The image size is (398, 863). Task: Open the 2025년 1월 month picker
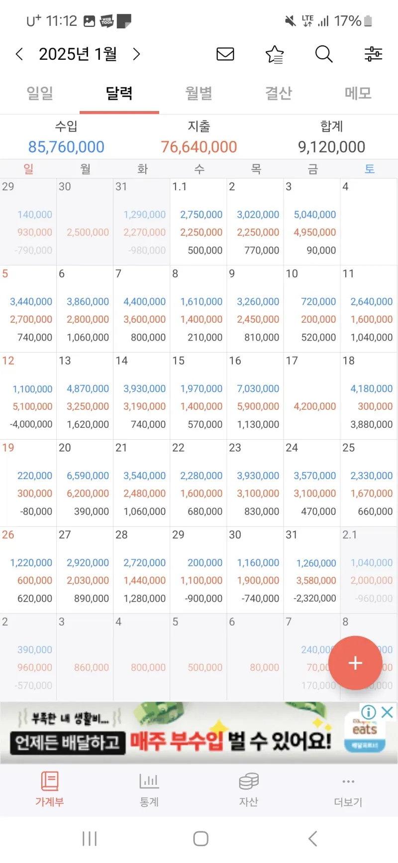pos(78,54)
